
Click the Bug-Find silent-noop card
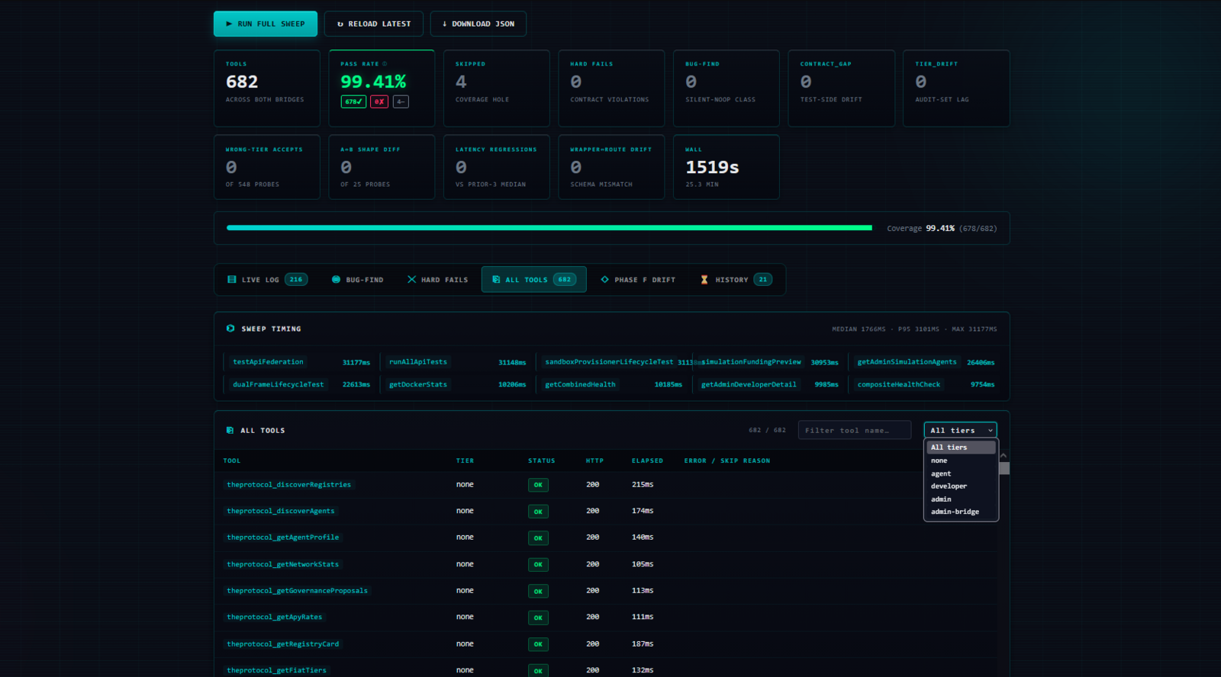click(x=726, y=88)
